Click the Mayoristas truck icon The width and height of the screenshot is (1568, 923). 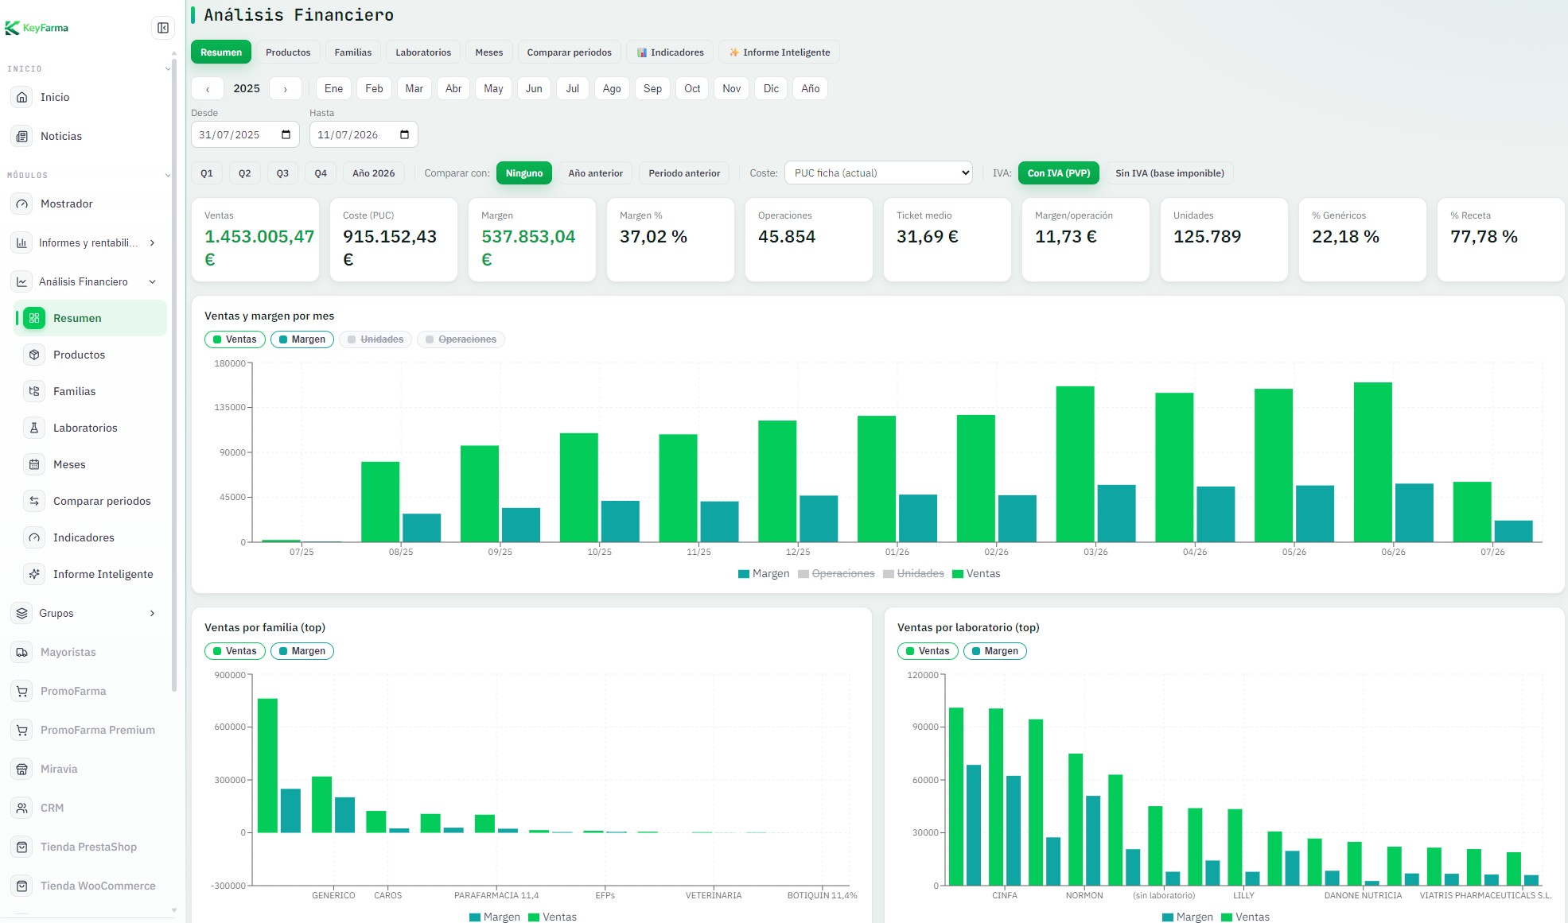coord(22,652)
